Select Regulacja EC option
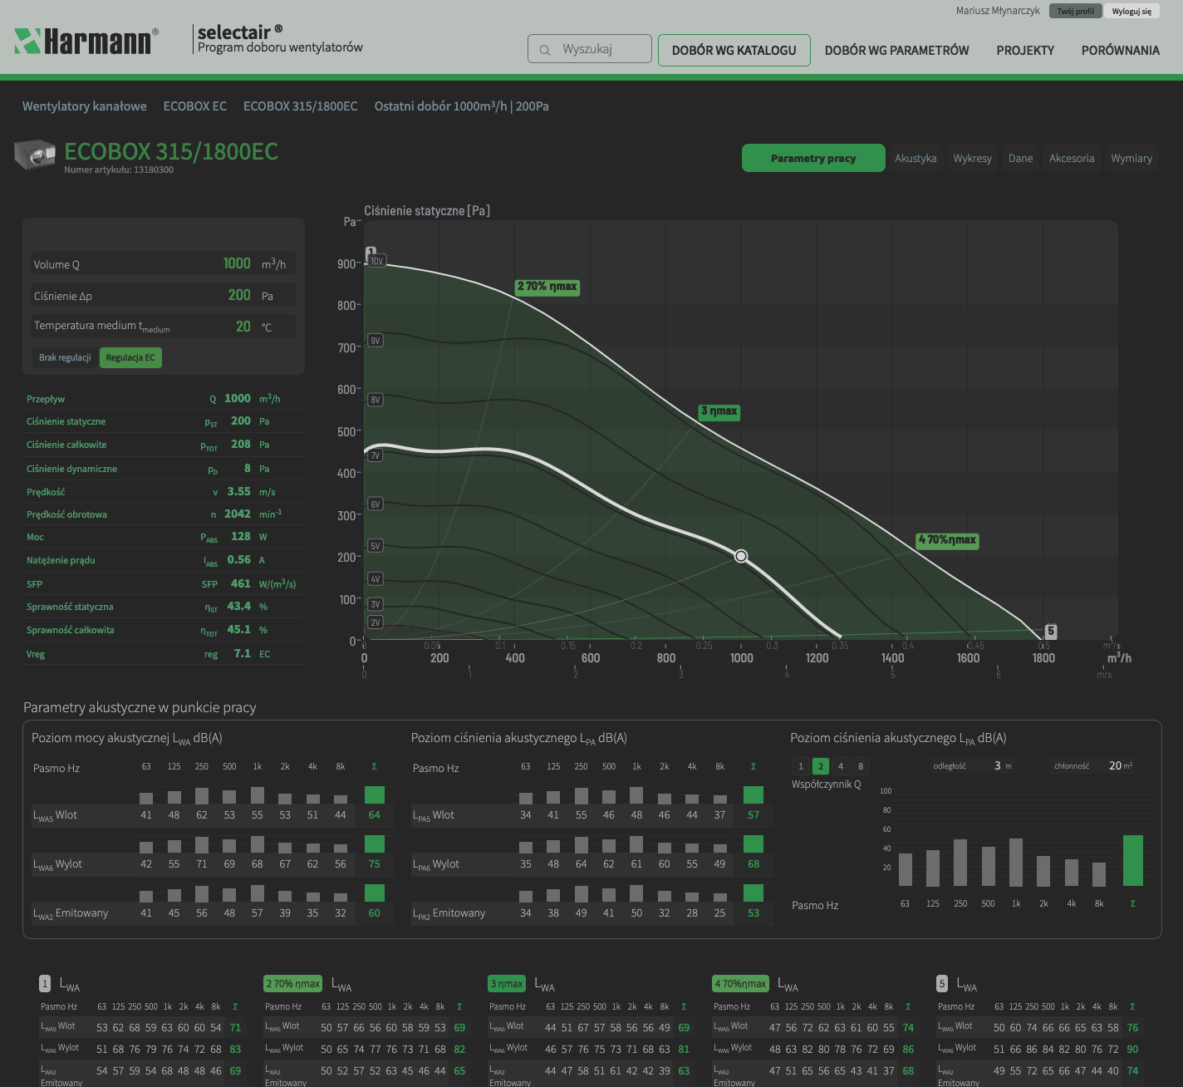This screenshot has height=1087, width=1183. click(x=130, y=357)
